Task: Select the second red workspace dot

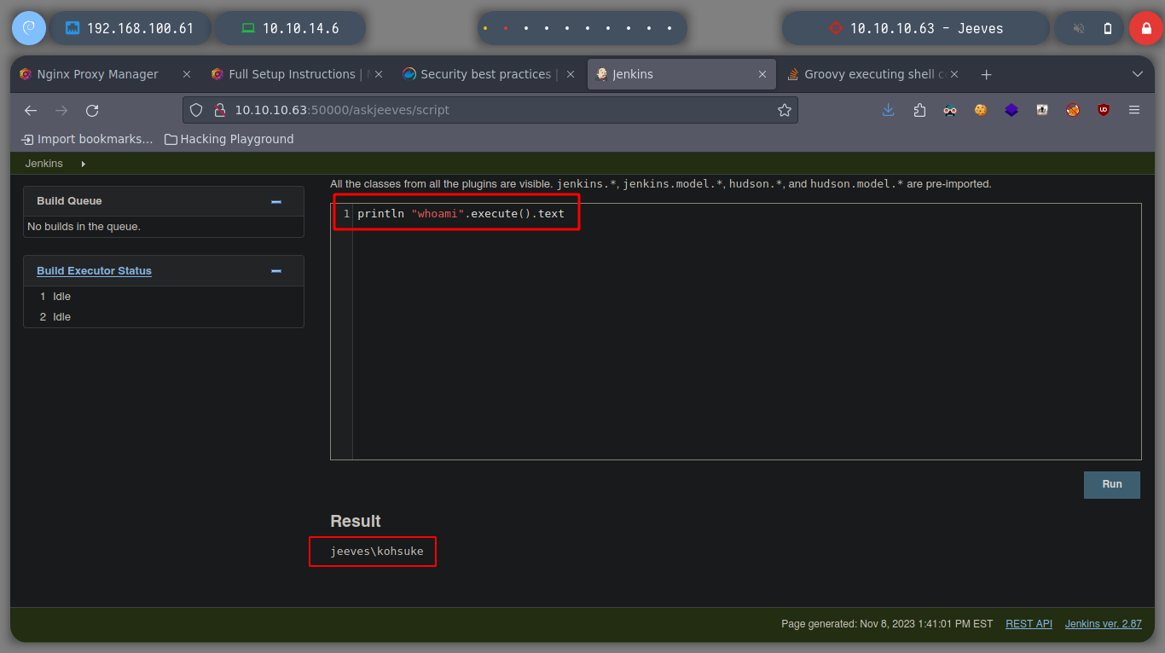Action: 506,28
